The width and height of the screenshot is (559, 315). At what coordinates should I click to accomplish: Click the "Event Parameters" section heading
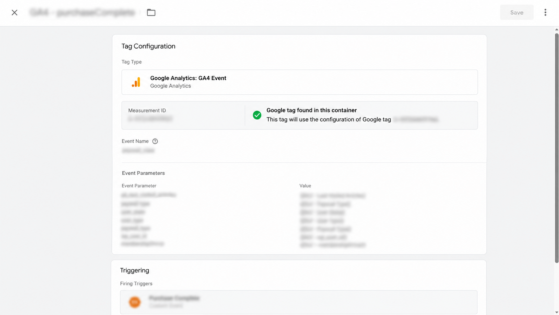point(143,173)
